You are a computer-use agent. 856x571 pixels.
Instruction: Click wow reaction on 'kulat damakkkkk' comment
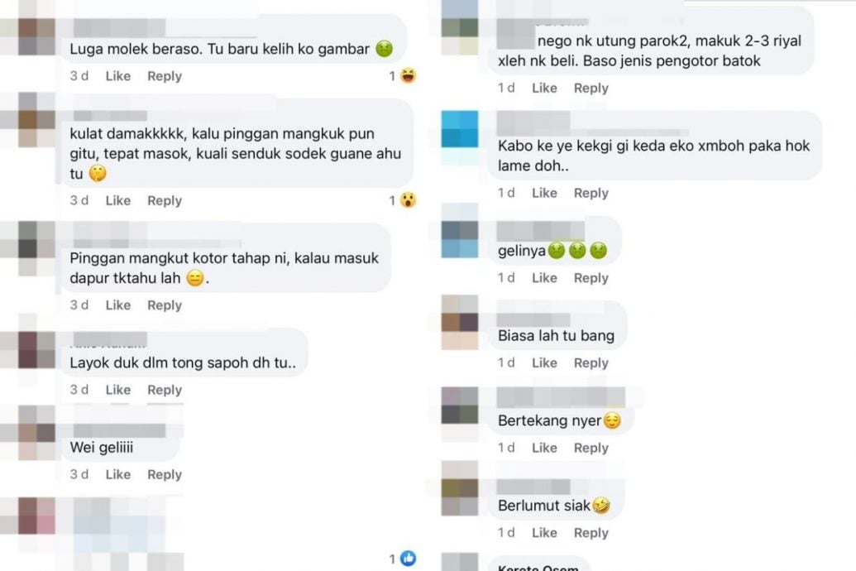[409, 200]
